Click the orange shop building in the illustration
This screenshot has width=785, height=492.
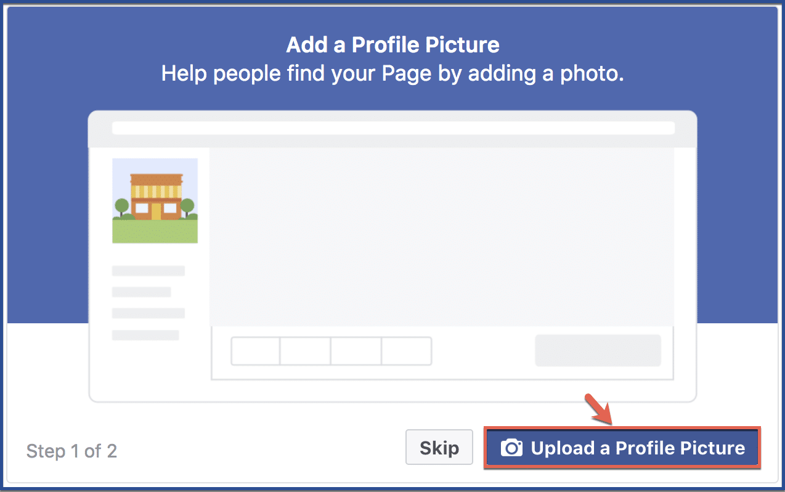[x=156, y=196]
